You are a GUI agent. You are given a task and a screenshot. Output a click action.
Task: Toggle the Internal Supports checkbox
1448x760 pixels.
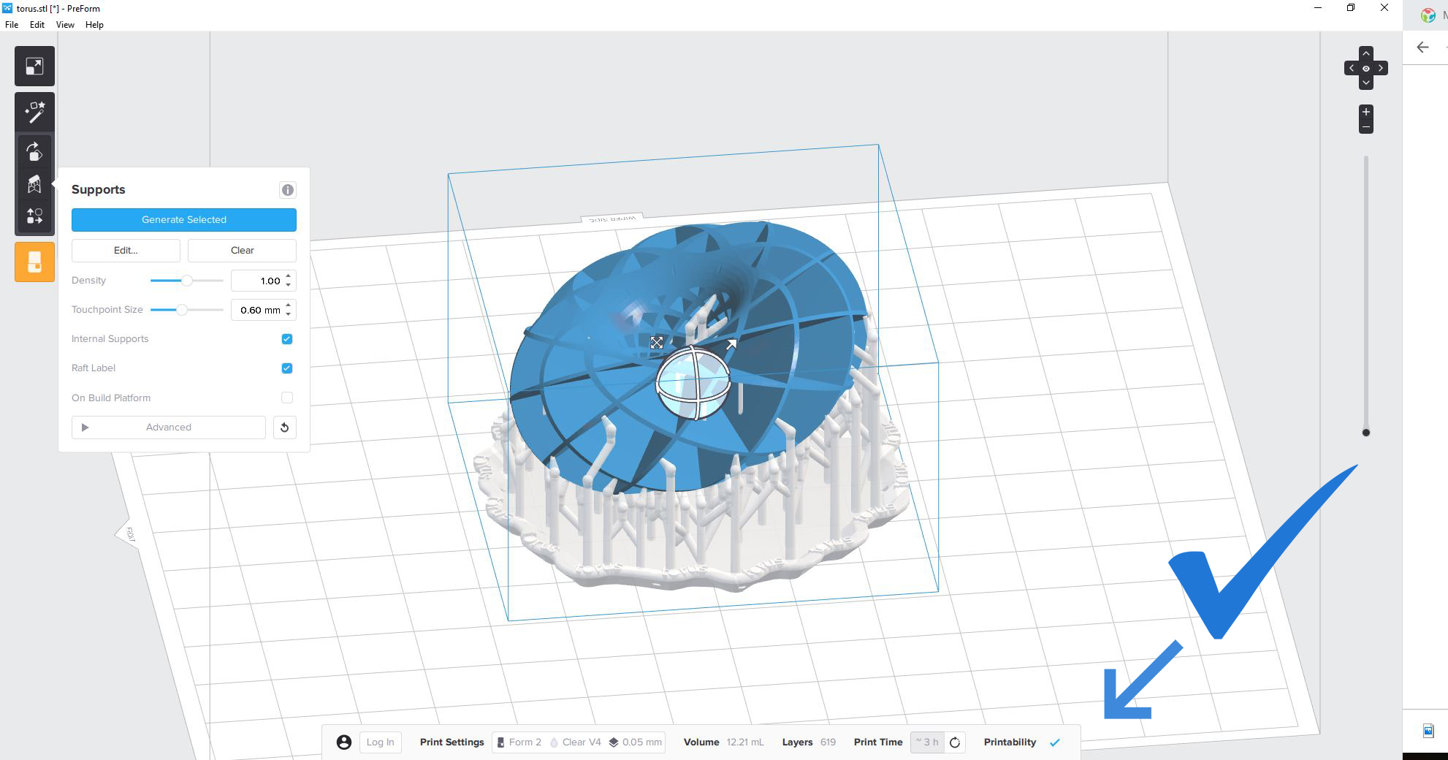point(287,339)
